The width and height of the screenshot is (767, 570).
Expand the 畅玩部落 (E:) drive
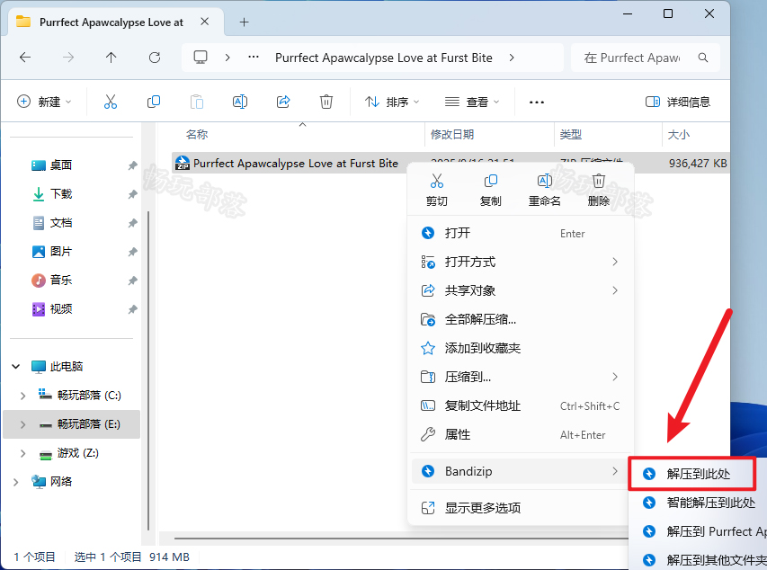(x=22, y=424)
